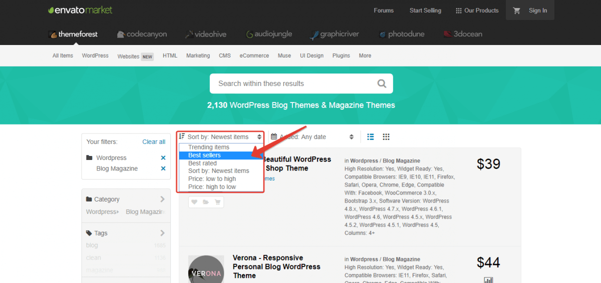Viewport: 601px width, 283px height.
Task: Open the Sort by: Newest items dropdown
Action: (221, 137)
